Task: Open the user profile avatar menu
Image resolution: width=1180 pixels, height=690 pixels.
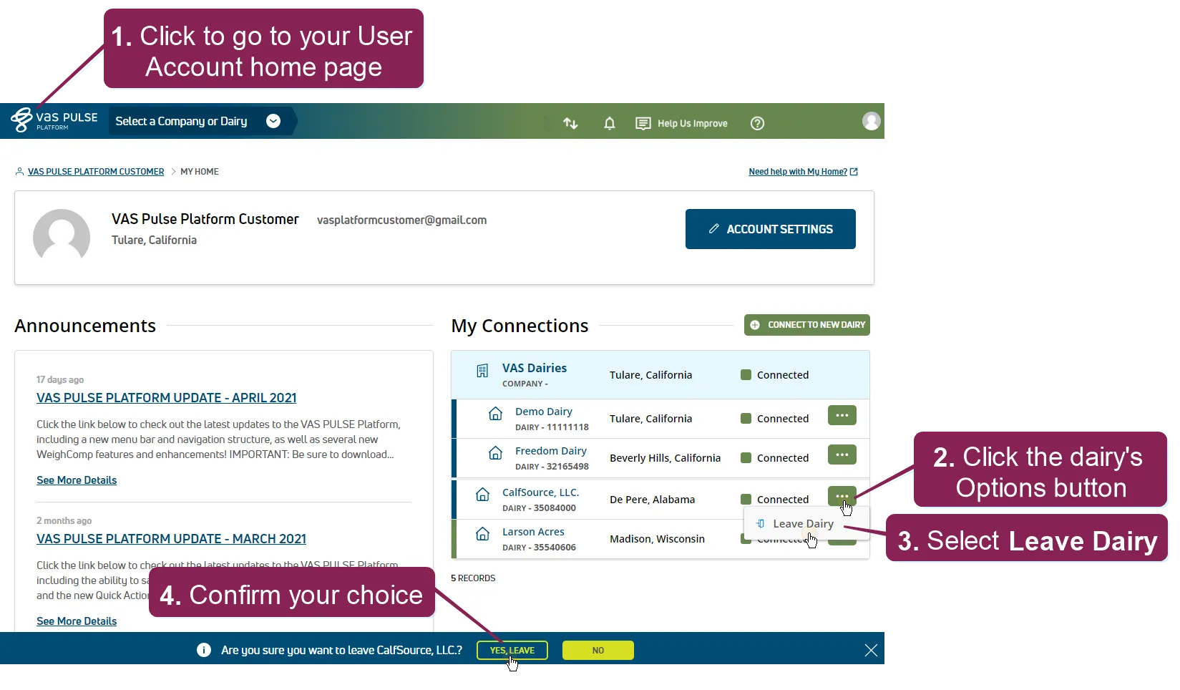Action: [871, 121]
